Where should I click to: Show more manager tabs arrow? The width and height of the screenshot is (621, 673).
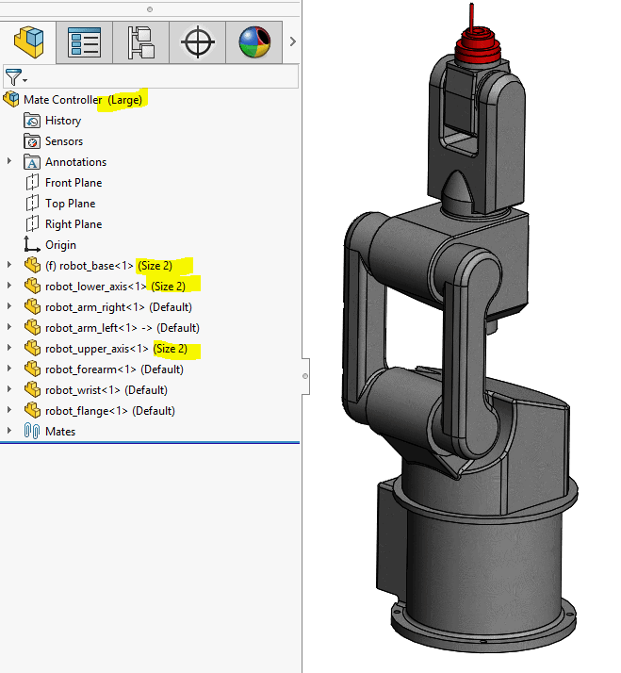coord(292,41)
